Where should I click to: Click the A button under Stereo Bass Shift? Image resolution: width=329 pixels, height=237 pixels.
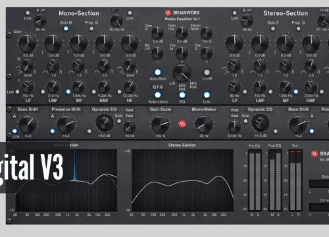tap(312, 116)
